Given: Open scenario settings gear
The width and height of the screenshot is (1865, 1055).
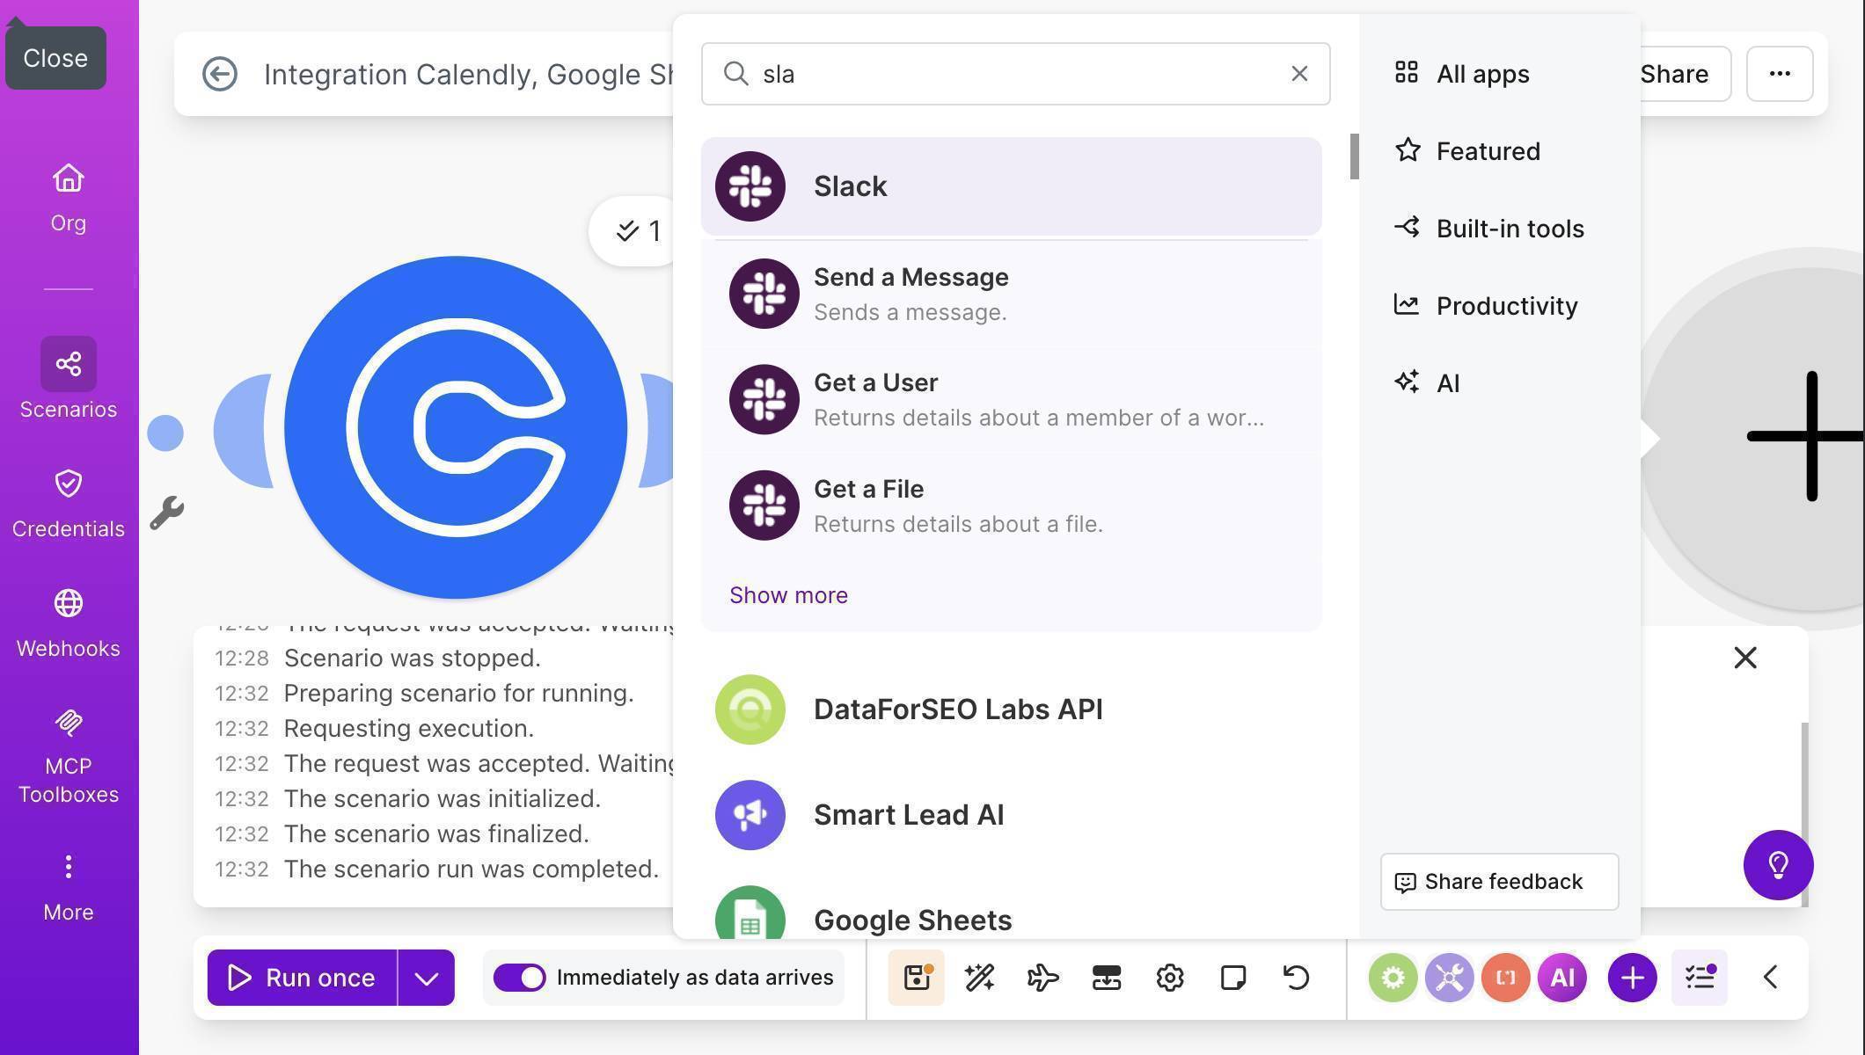Looking at the screenshot, I should pos(1170,977).
